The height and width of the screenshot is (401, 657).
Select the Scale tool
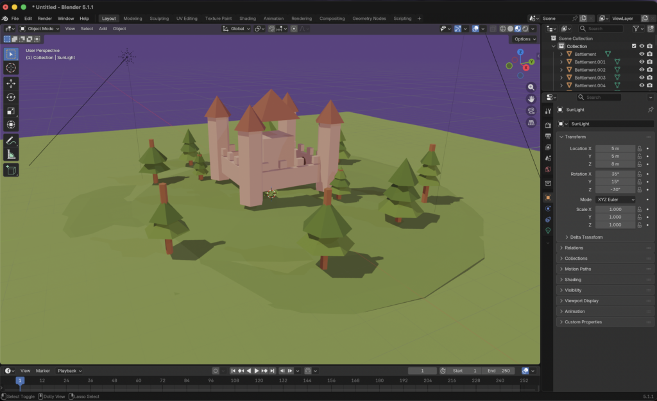(11, 111)
